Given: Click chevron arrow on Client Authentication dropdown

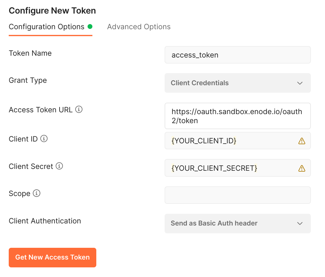Looking at the screenshot, I should point(300,223).
